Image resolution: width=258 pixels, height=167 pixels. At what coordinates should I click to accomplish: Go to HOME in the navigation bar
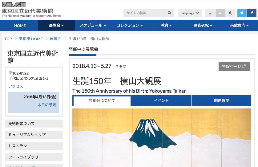tap(20, 25)
